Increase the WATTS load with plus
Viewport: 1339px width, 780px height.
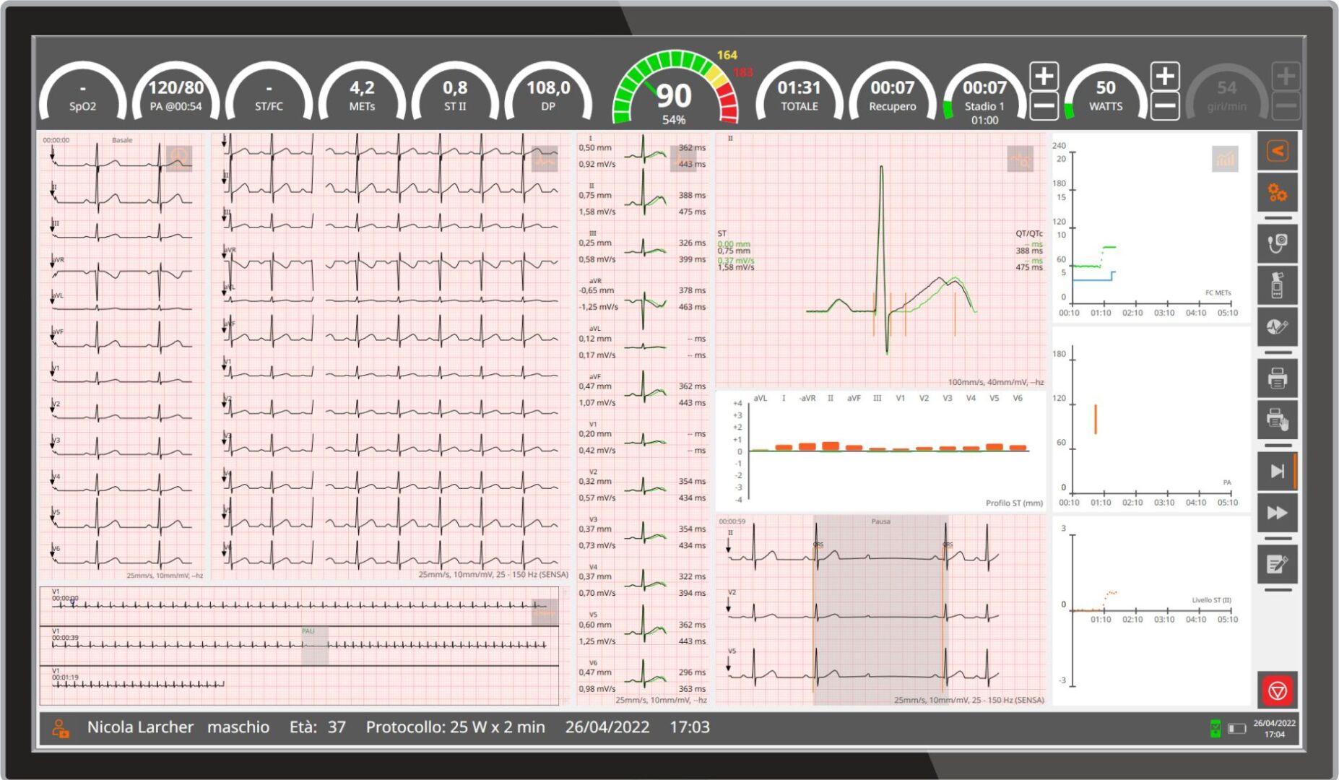[x=1164, y=76]
